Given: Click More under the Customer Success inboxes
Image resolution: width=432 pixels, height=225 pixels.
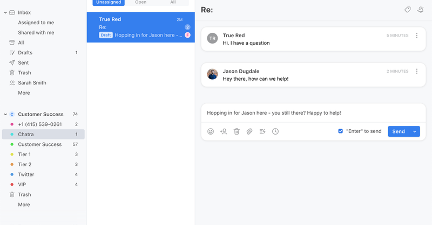Looking at the screenshot, I should click(24, 205).
